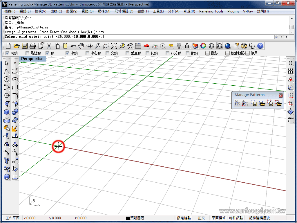Activate the Rectangle tool
This screenshot has width=297, height=223.
(15, 87)
